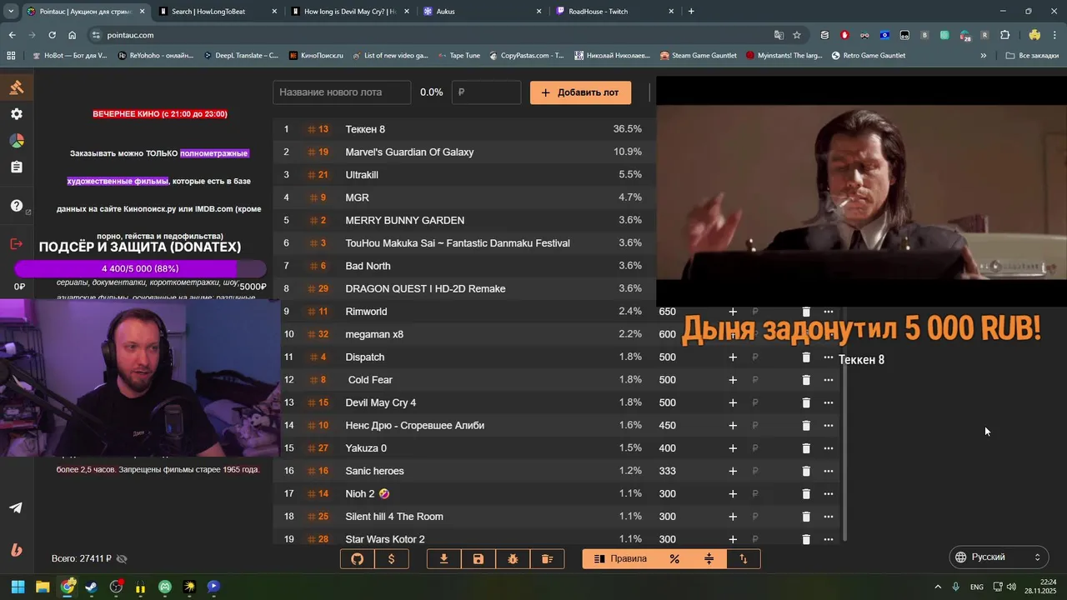
Task: Click the red logout icon in sidebar
Action: 17,244
